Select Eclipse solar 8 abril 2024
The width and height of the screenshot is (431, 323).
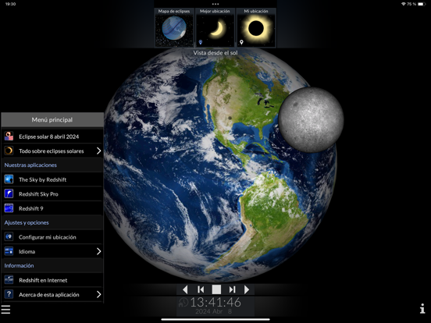(52, 137)
